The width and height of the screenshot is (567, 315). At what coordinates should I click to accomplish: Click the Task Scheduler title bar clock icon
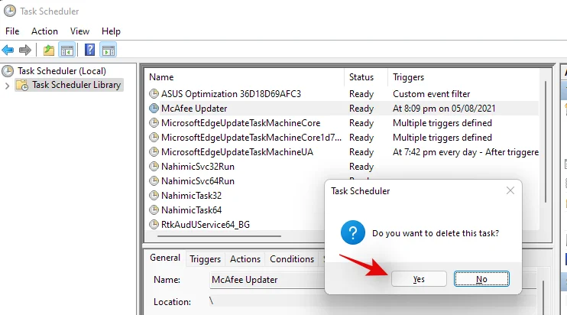point(10,11)
